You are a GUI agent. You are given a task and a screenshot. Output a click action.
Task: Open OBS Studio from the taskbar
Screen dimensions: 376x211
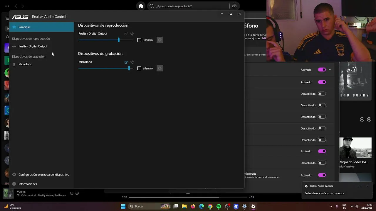(x=227, y=206)
